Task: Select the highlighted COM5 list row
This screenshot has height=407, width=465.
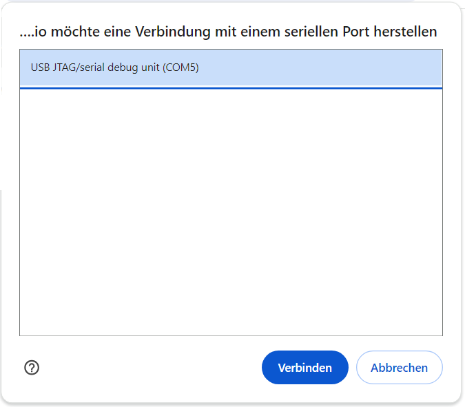Action: point(231,68)
